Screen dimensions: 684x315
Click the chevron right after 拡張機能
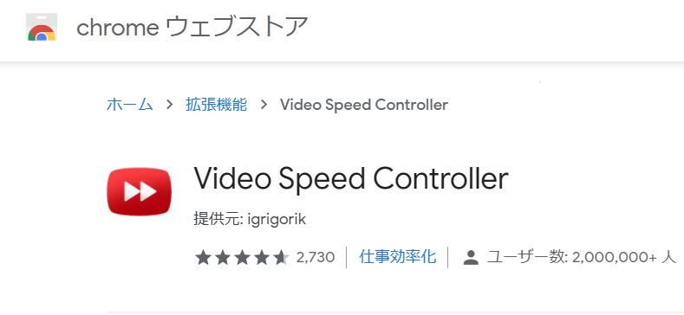(x=264, y=105)
